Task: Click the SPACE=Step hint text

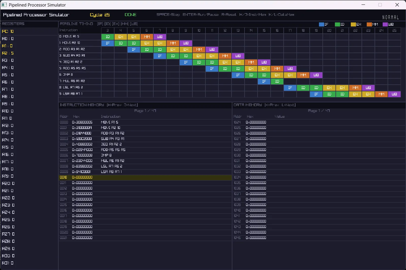Action: [x=168, y=15]
